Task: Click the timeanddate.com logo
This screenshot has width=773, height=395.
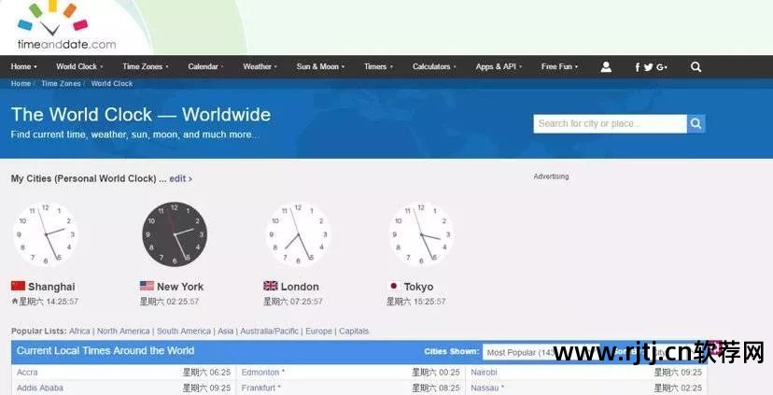Action: 67,25
